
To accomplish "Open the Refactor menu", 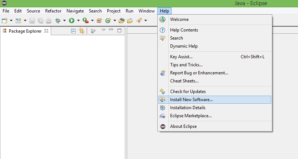I will coord(53,11).
